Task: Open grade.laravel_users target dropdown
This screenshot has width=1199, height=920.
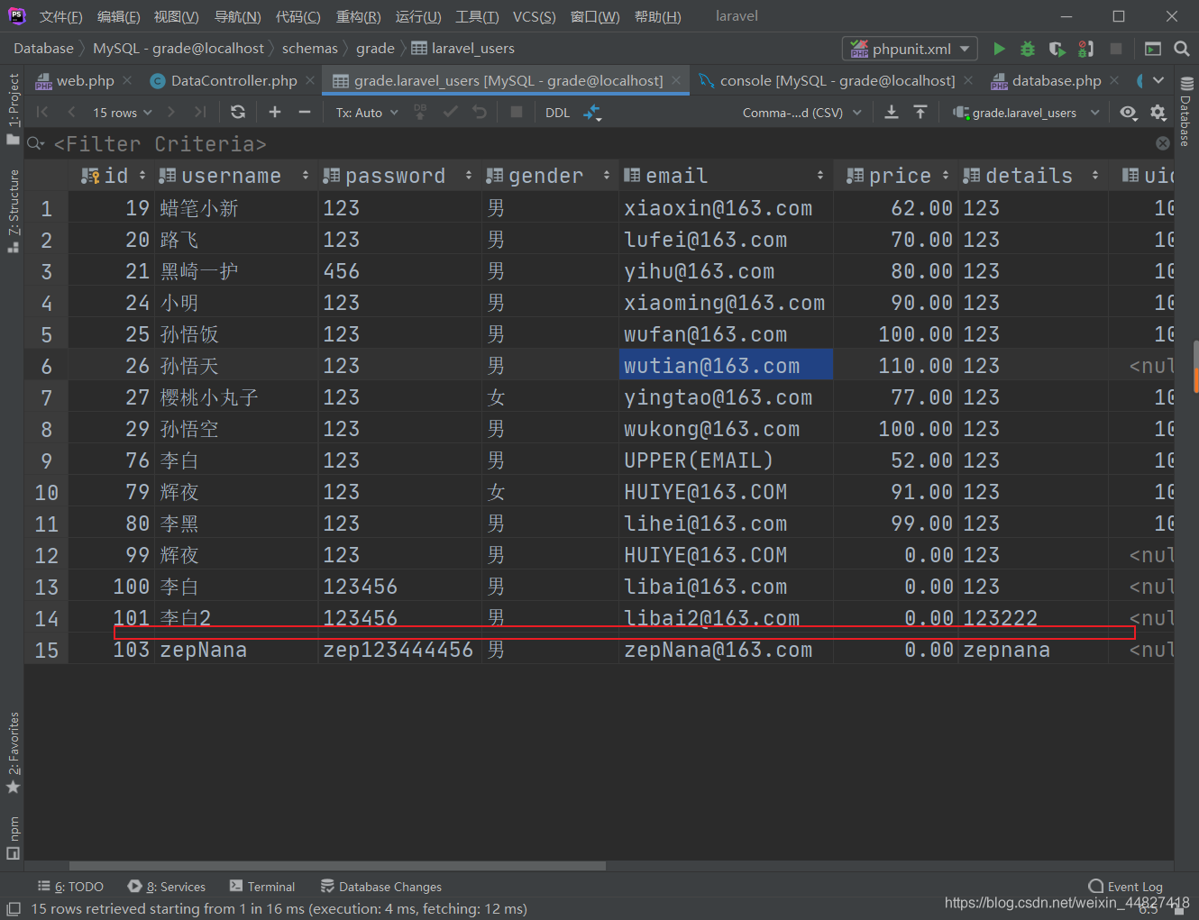Action: point(1027,113)
